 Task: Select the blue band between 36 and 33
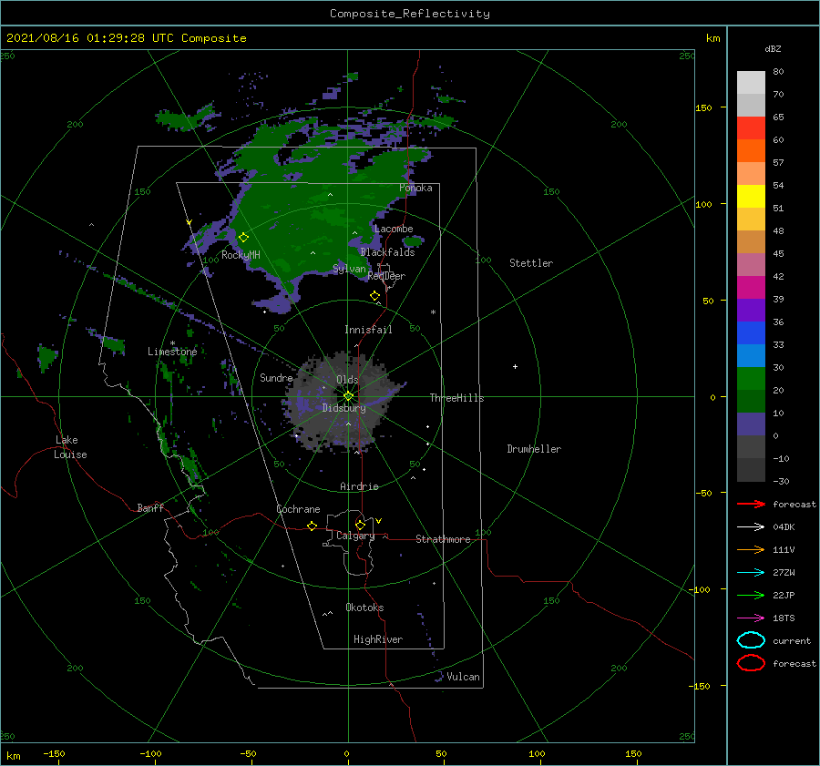751,333
